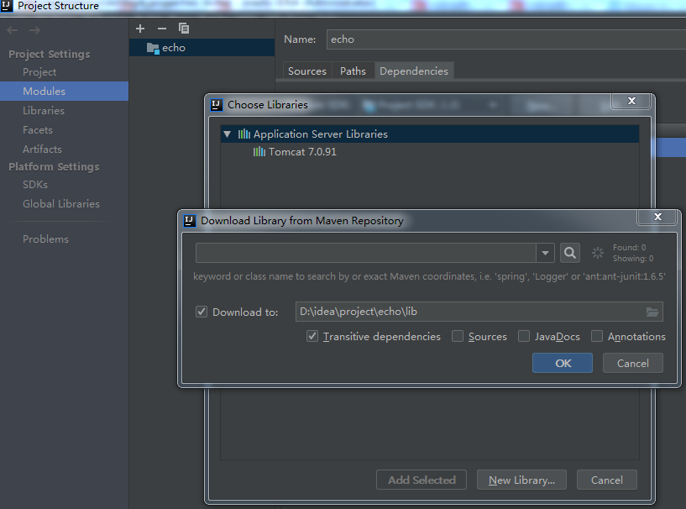This screenshot has width=686, height=509.
Task: Disable Transitive dependencies option
Action: 312,337
